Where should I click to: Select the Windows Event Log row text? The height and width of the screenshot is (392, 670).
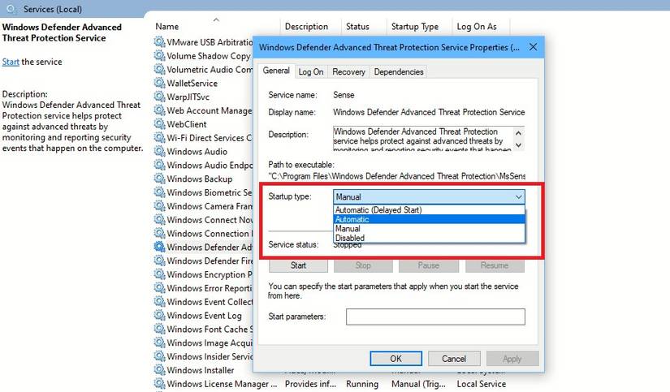[x=204, y=316]
